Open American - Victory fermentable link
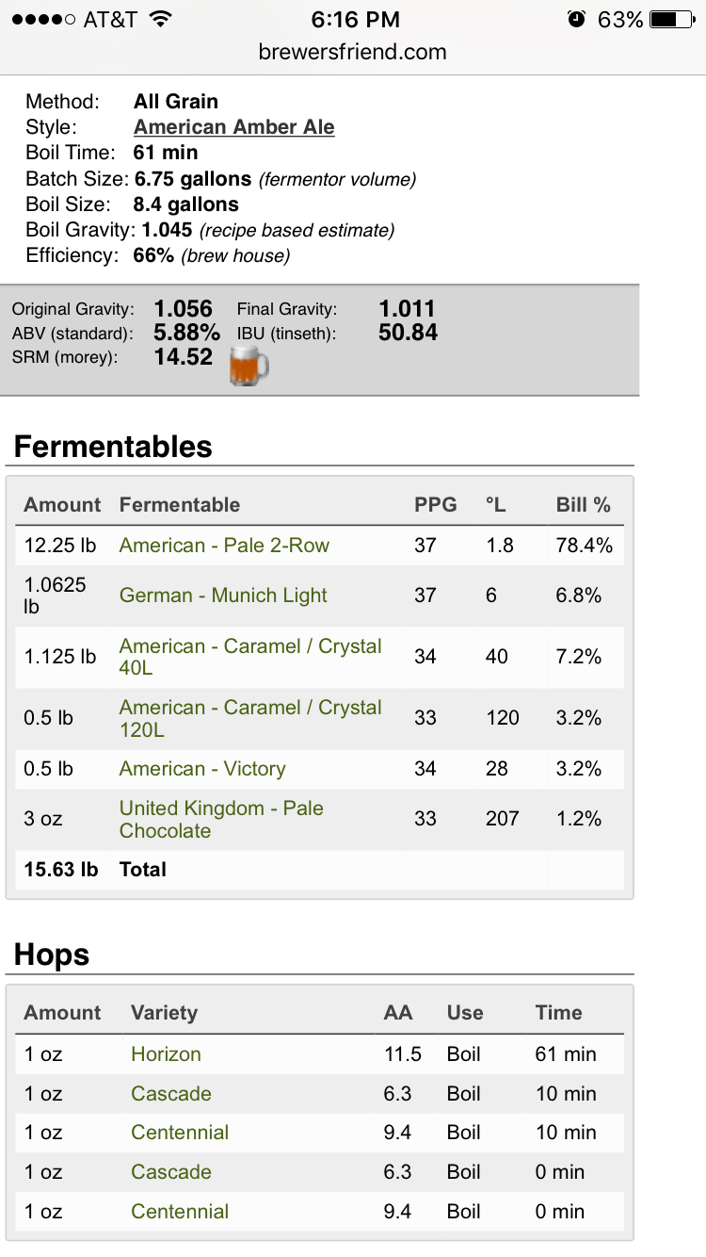The width and height of the screenshot is (706, 1257). pos(202,769)
